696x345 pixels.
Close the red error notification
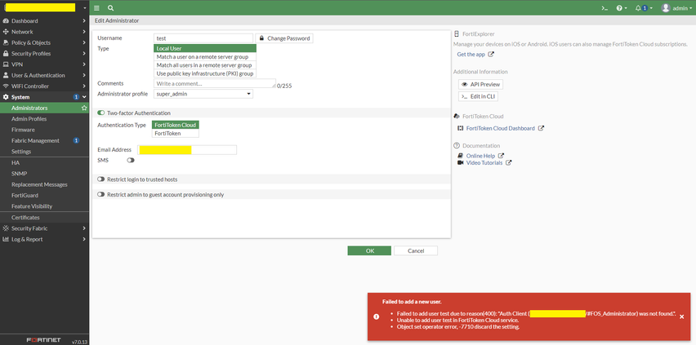tap(682, 316)
